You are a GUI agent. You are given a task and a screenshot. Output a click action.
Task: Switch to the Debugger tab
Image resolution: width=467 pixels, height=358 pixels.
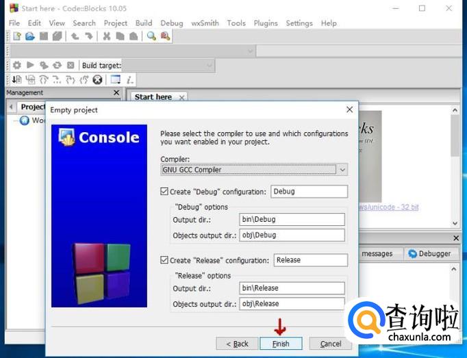coord(430,253)
